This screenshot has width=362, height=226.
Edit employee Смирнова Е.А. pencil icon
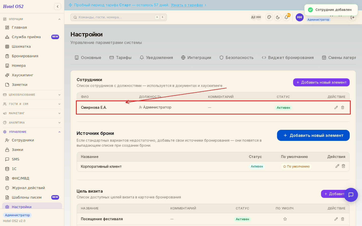click(336, 107)
